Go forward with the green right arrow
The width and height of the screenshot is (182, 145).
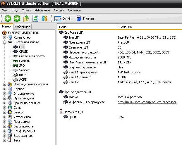coord(17,18)
